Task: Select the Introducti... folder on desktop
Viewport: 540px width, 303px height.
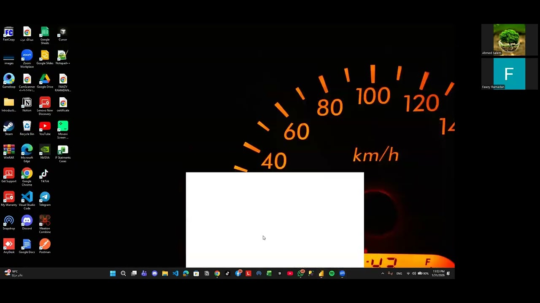Action: click(9, 105)
